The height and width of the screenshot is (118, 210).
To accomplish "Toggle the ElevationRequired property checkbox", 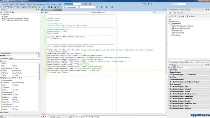I will pos(13,107).
